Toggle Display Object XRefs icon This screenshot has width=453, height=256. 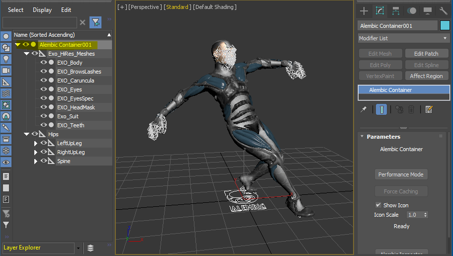pos(6,116)
